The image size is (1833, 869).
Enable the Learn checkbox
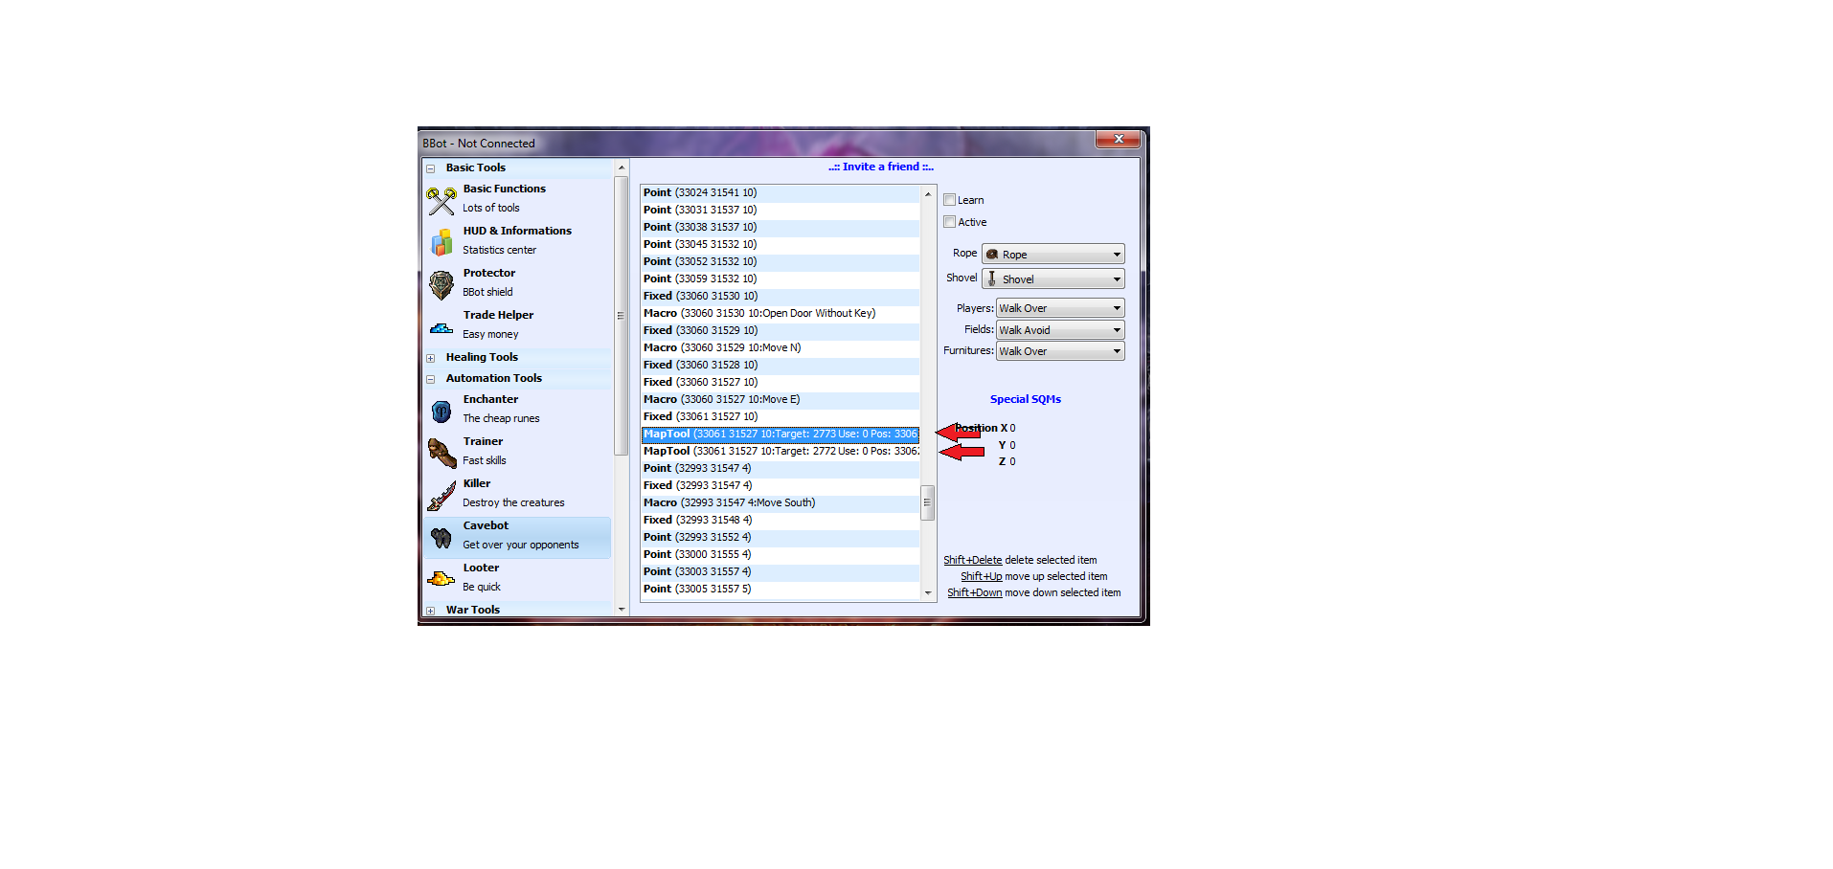[950, 200]
